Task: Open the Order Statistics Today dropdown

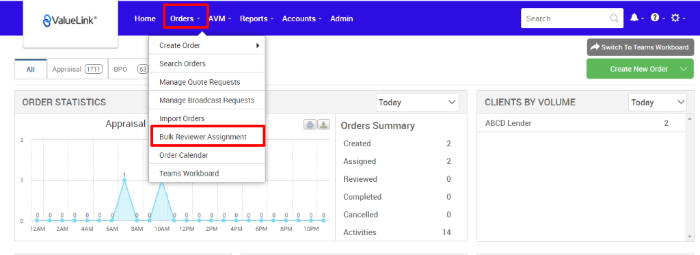Action: coord(418,103)
